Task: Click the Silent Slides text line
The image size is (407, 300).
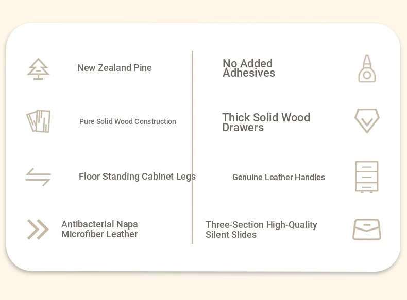Action: (231, 235)
